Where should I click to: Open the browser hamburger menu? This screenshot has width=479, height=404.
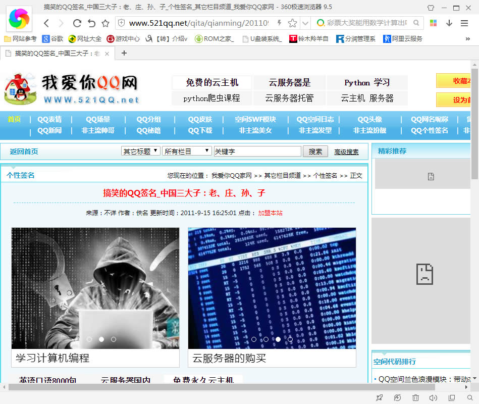click(x=464, y=22)
